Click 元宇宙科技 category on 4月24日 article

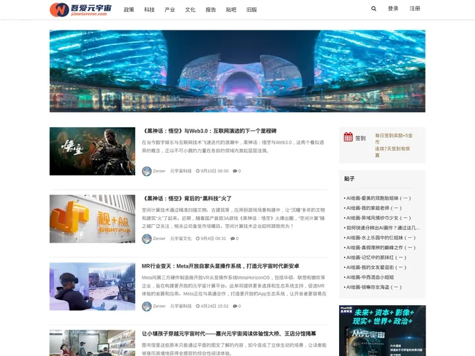point(181,306)
